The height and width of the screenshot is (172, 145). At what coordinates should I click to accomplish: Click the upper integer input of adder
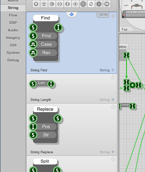pos(126,82)
